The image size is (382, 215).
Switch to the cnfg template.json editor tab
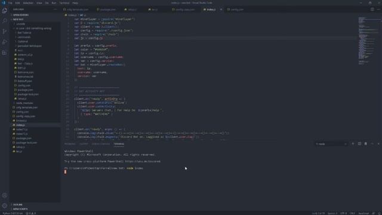pyautogui.click(x=76, y=10)
